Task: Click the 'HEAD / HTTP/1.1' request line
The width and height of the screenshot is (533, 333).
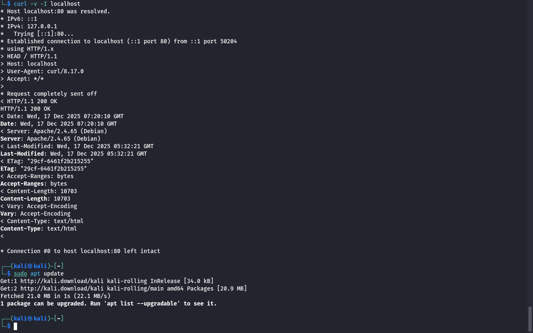Action: point(32,56)
